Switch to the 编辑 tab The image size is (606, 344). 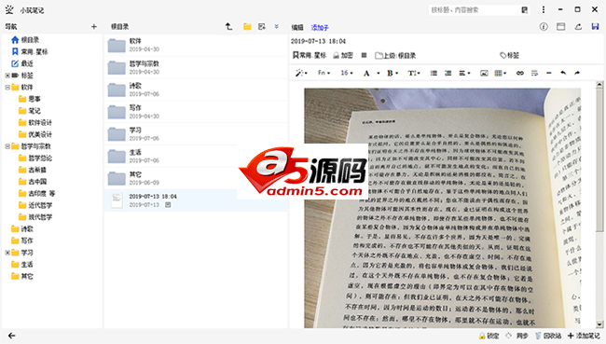(x=297, y=27)
